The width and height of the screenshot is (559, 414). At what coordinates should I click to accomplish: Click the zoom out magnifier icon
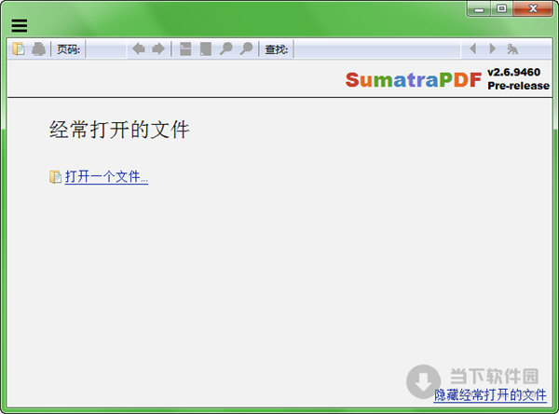click(225, 48)
